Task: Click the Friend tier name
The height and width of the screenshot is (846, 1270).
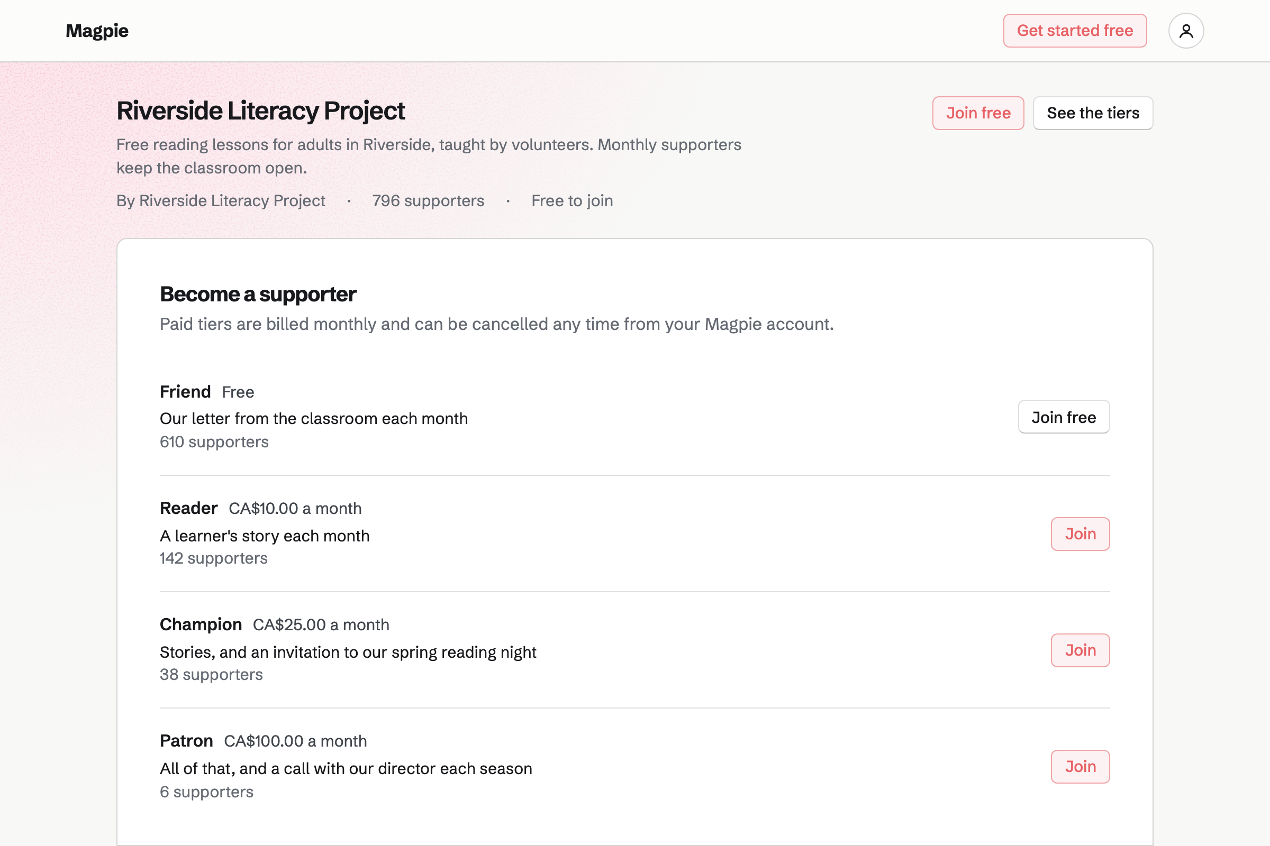Action: click(185, 391)
